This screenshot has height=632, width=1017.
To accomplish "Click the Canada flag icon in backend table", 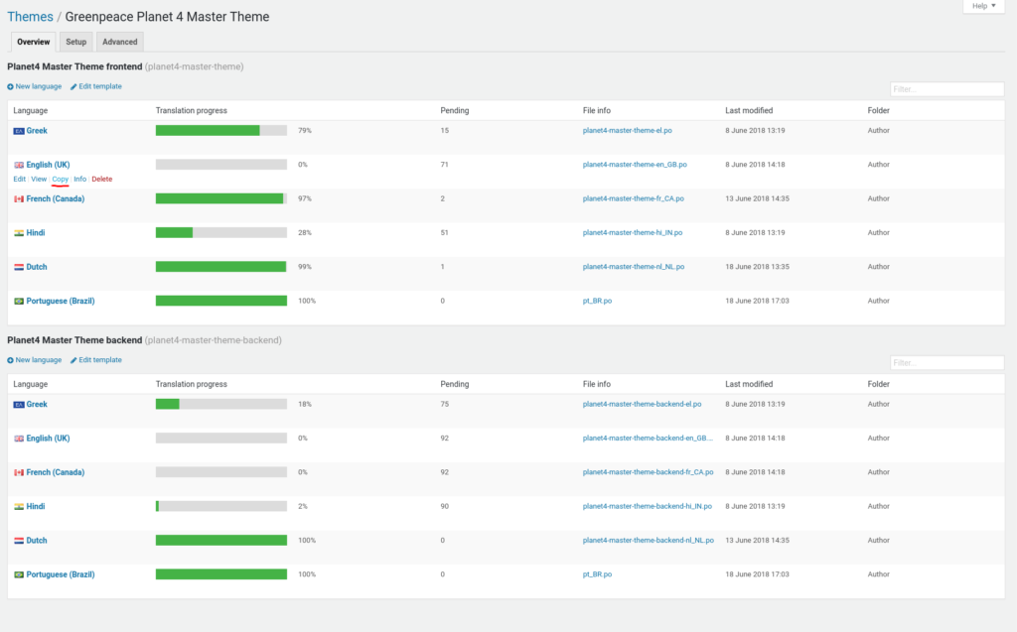I will click(19, 472).
